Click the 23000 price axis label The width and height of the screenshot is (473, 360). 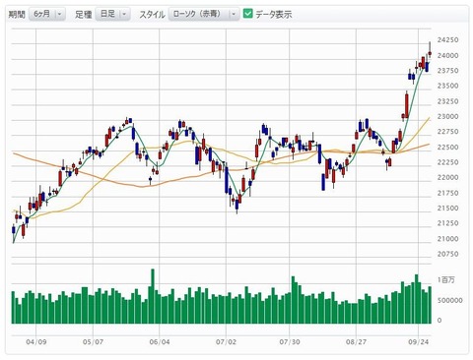447,117
